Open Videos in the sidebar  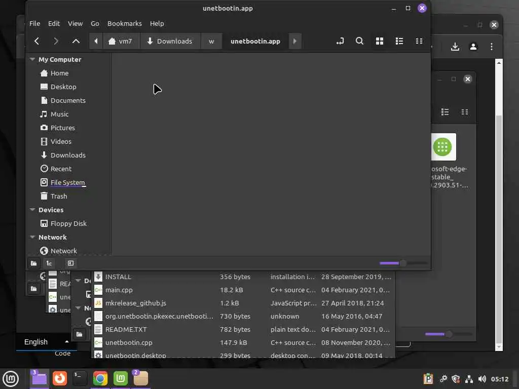point(61,142)
